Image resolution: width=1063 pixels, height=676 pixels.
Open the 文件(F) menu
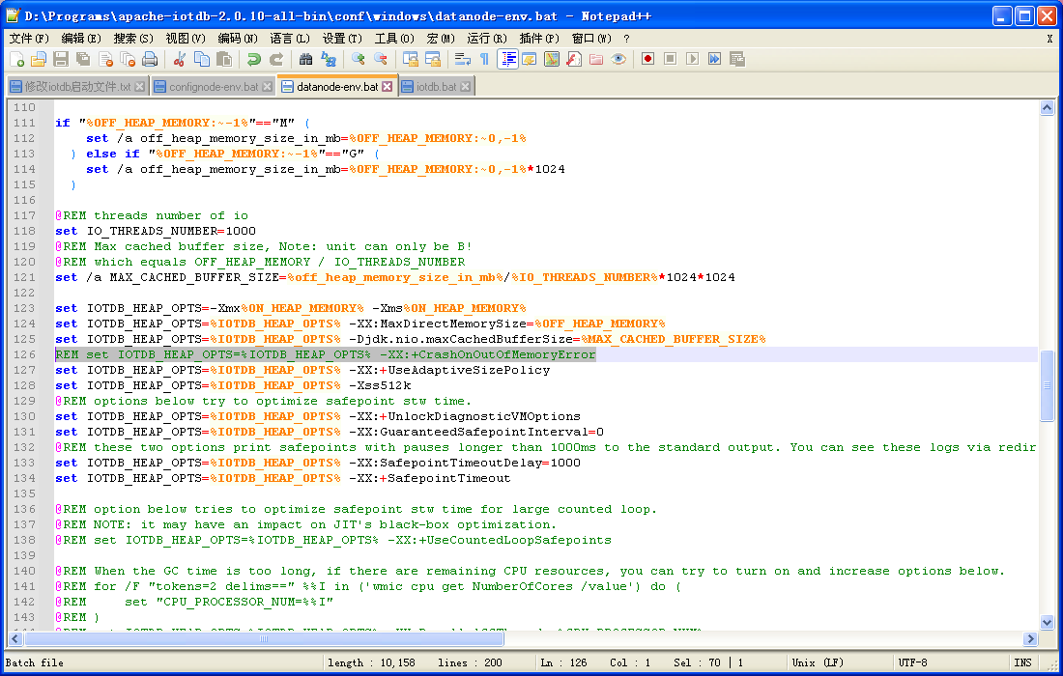[28, 39]
